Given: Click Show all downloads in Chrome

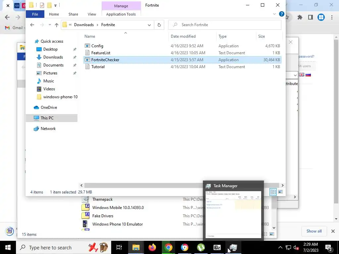Looking at the screenshot, I should (x=314, y=231).
